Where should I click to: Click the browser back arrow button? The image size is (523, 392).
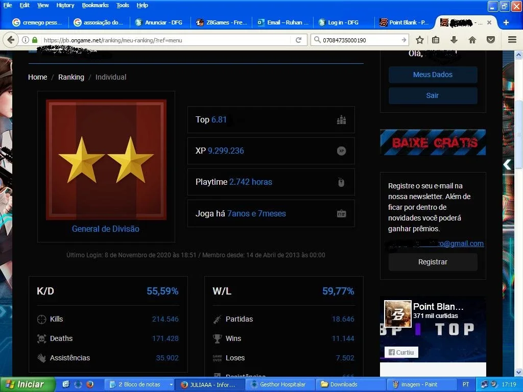coord(11,40)
